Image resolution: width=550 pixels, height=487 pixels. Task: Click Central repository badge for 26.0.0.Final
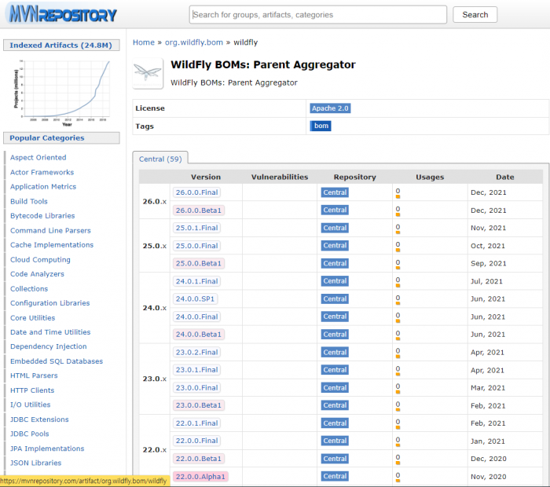[x=335, y=192]
